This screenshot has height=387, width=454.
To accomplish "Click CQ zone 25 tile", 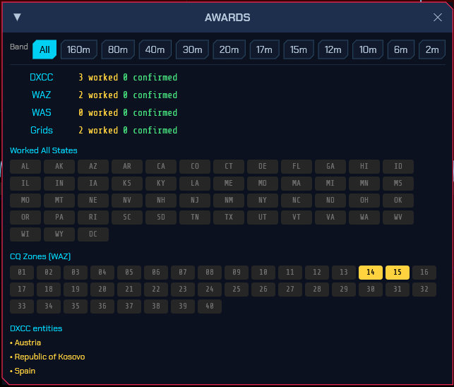I will [x=237, y=289].
